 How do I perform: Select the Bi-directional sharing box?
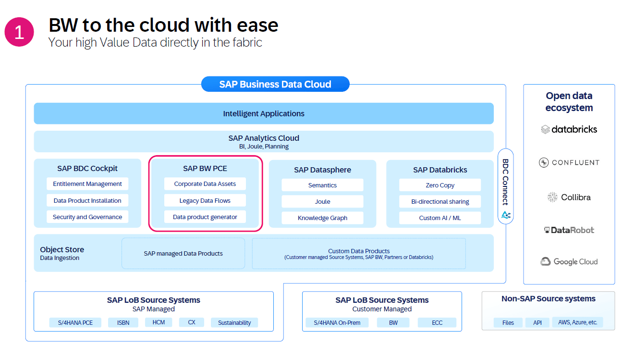[x=440, y=202]
